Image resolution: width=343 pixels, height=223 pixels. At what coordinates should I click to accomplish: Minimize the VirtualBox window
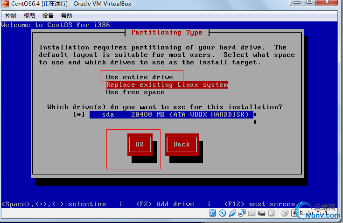(x=297, y=2)
